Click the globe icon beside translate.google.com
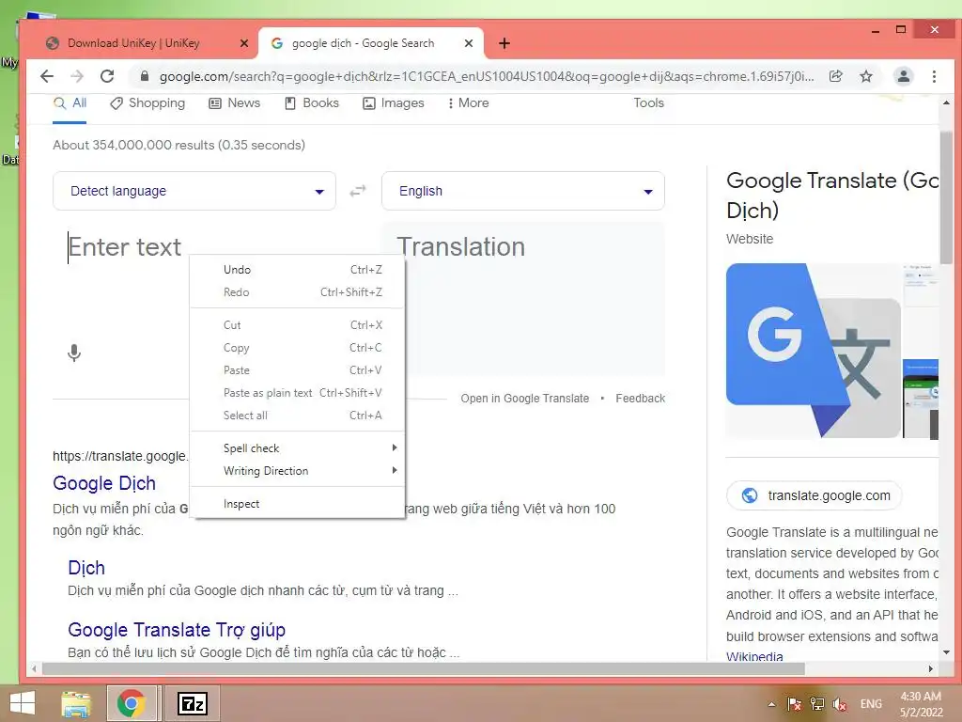This screenshot has width=962, height=722. tap(749, 495)
